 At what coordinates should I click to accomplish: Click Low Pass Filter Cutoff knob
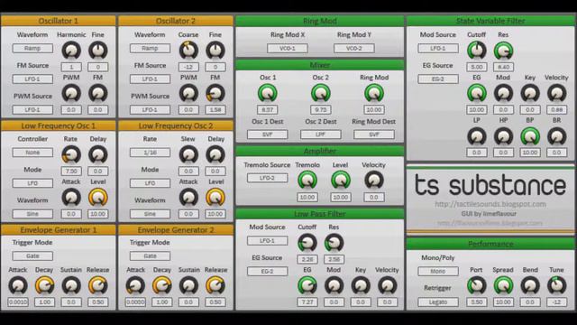click(x=307, y=243)
